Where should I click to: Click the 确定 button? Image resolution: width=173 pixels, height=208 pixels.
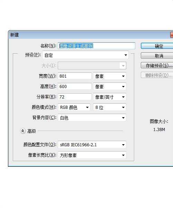pos(157,46)
